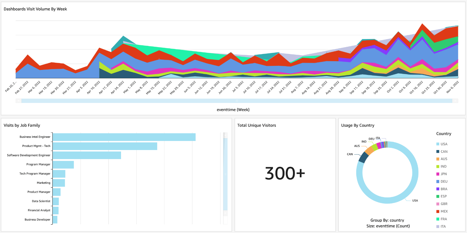The height and width of the screenshot is (233, 467).
Task: Click the Business Intel Engineer bar
Action: pyautogui.click(x=124, y=137)
